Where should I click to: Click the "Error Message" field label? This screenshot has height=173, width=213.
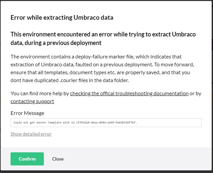(27, 113)
